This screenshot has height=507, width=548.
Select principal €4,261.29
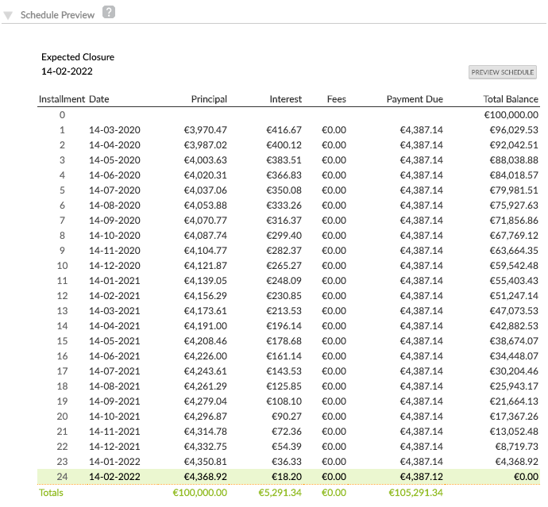pos(206,386)
